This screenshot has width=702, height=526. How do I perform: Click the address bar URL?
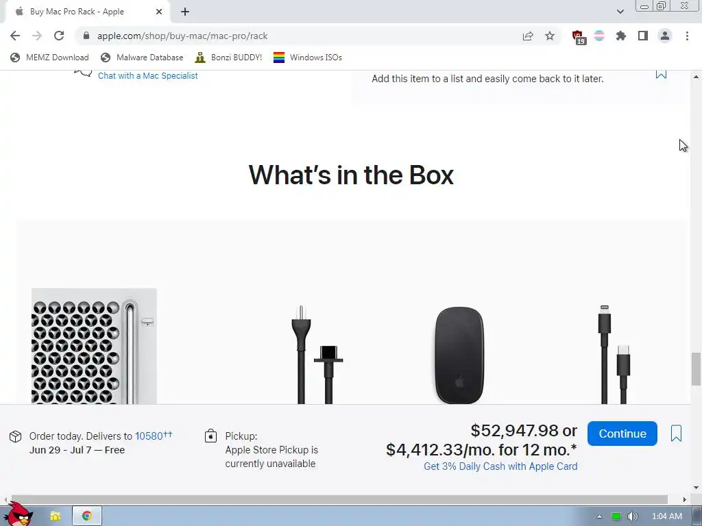182,36
